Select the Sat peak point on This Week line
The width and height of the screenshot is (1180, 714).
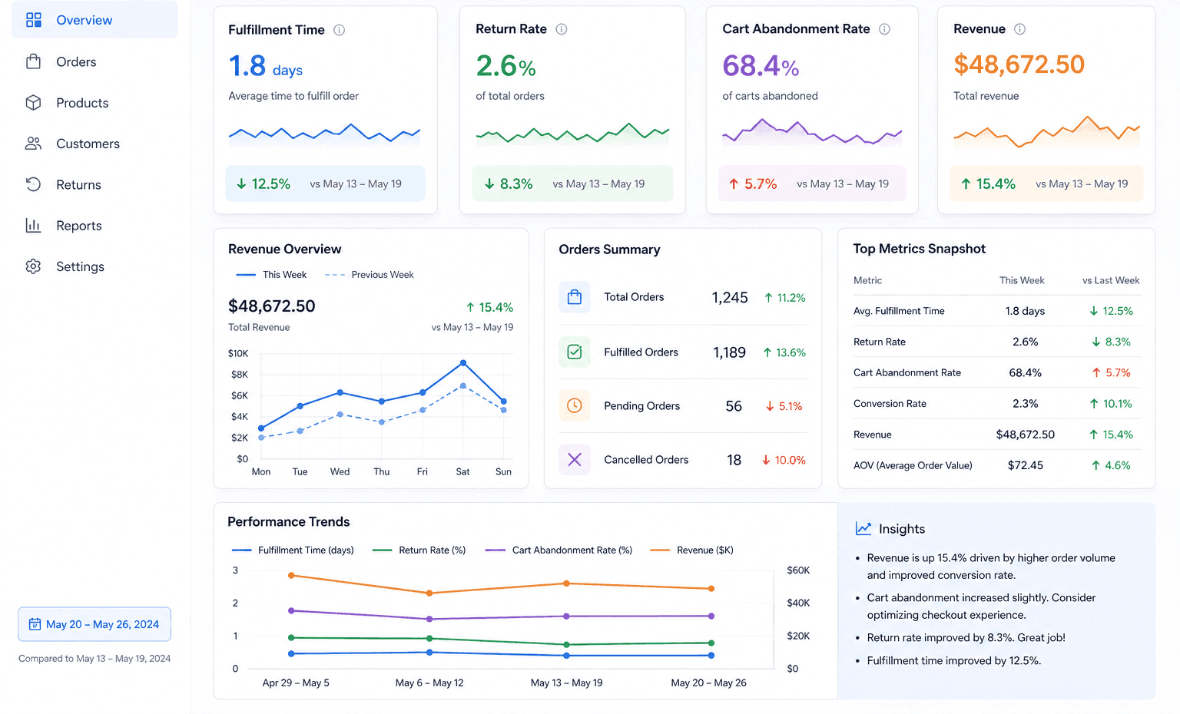pos(463,362)
